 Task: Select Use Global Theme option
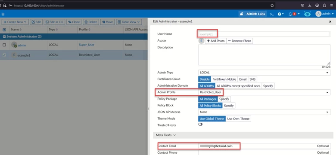212,119
